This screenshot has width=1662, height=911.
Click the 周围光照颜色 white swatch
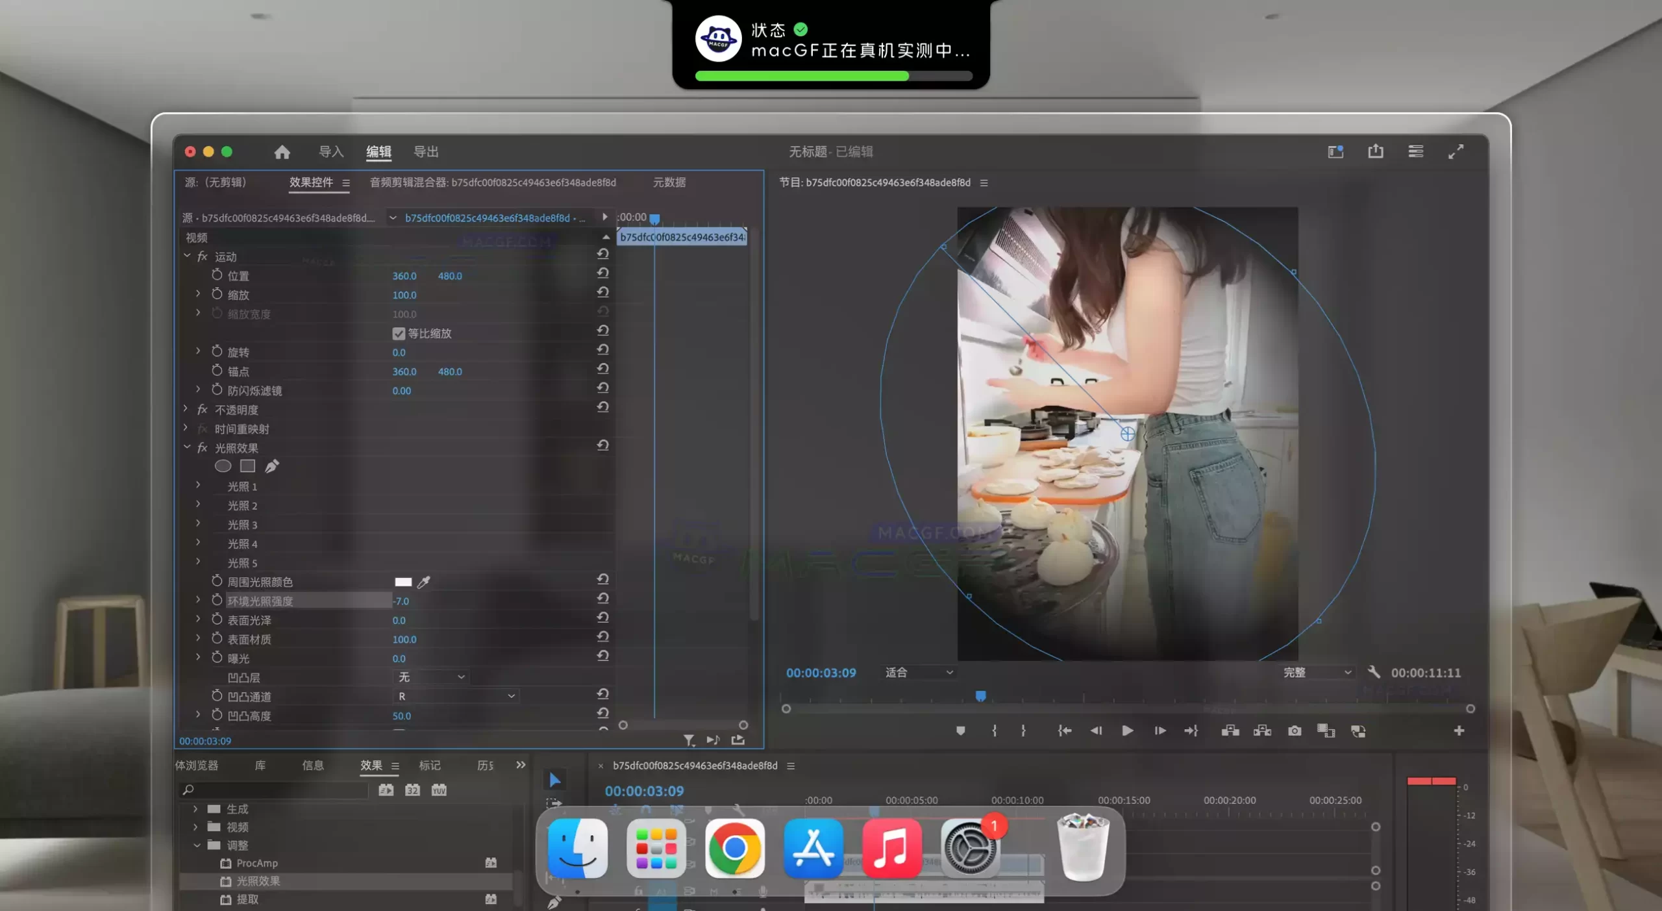pyautogui.click(x=403, y=581)
